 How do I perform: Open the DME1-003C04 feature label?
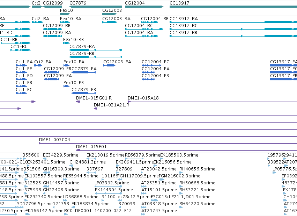pos(54,140)
